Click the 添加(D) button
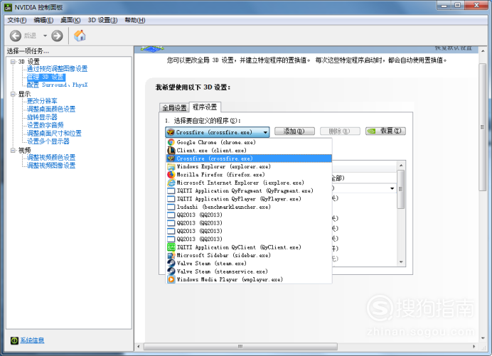Viewport: 492px width, 356px height. pyautogui.click(x=294, y=131)
